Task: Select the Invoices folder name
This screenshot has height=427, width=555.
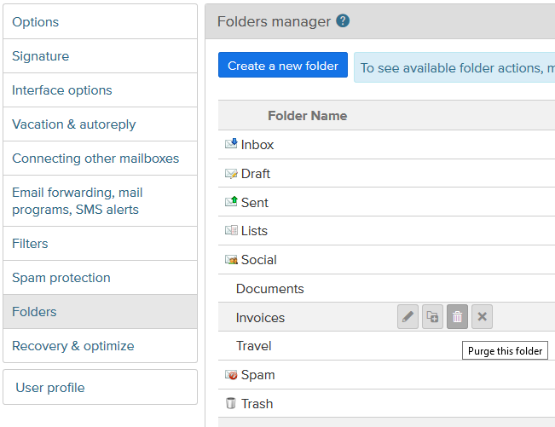Action: click(x=260, y=317)
